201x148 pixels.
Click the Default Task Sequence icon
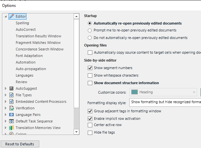click(x=11, y=121)
